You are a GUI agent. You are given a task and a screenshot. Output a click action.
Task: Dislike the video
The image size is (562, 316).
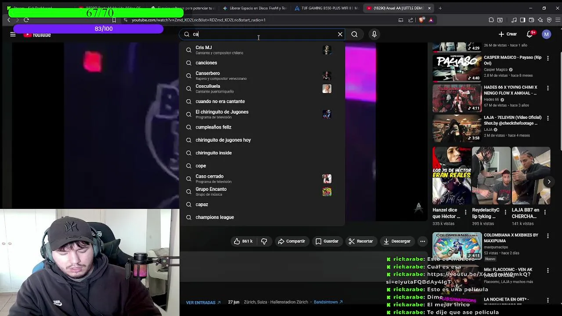(x=264, y=241)
